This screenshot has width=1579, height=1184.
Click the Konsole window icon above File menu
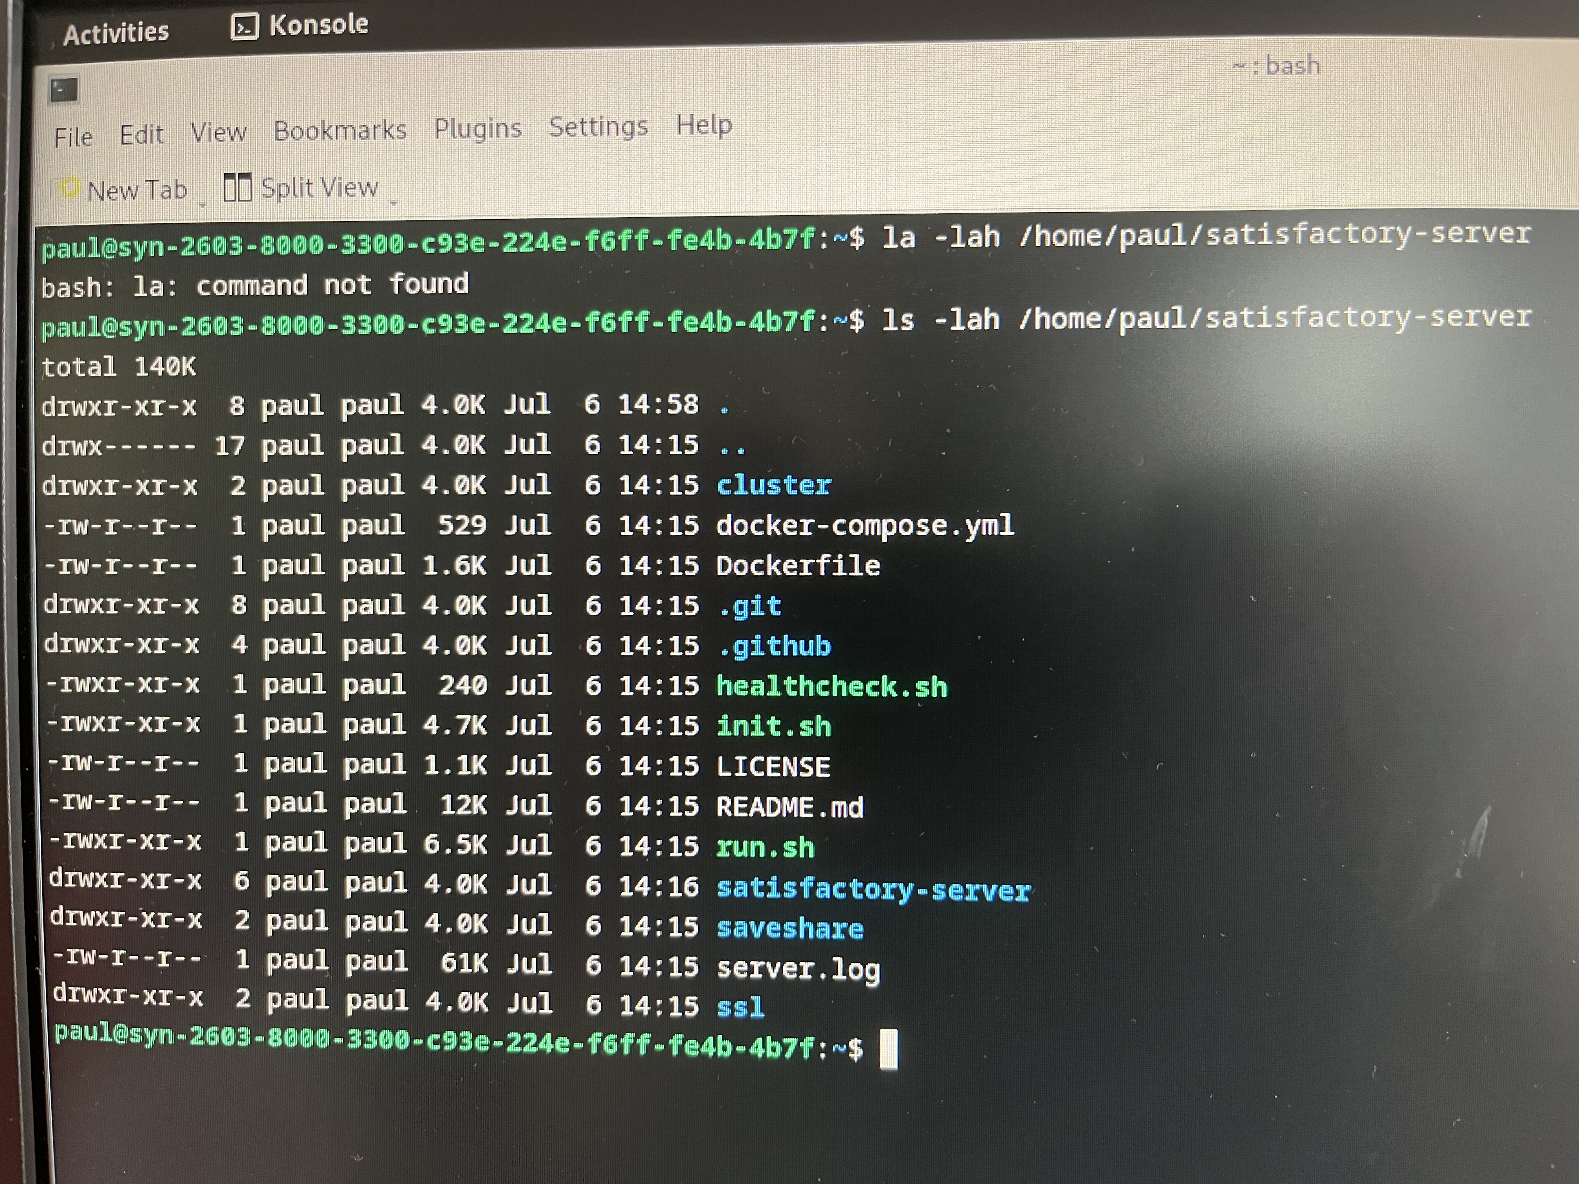63,91
